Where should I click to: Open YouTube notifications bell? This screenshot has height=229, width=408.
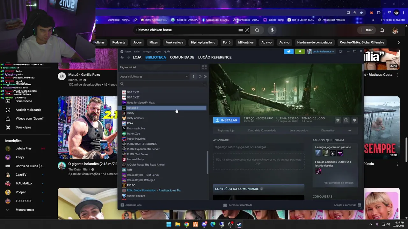382,30
